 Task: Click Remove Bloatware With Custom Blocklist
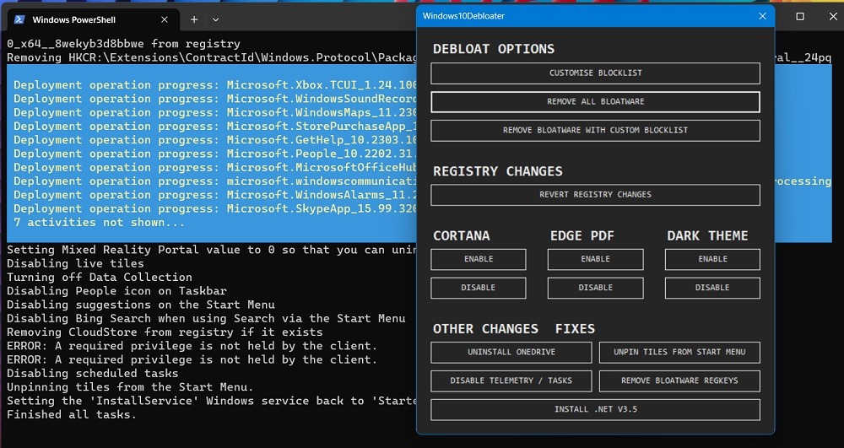[595, 130]
